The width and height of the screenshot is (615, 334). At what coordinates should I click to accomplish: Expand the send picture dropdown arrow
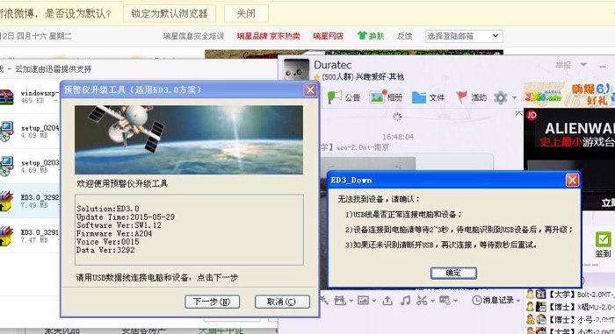(373, 301)
